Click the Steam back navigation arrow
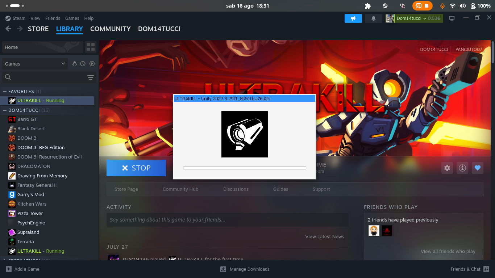 [x=8, y=29]
